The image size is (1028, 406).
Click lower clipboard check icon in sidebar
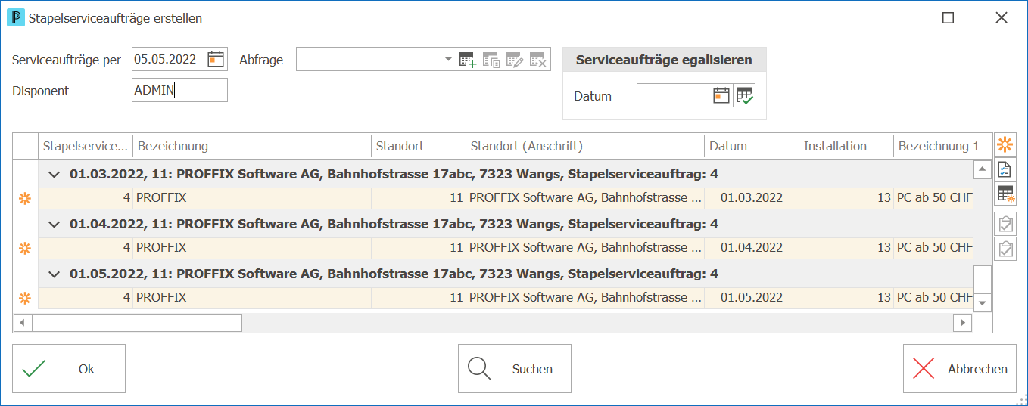[x=1005, y=249]
